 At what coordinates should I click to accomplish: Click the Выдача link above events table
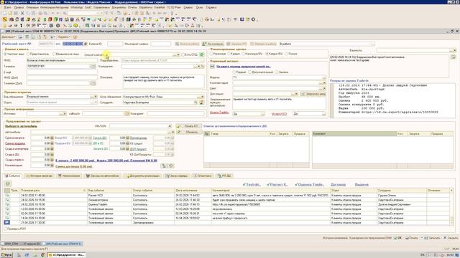[362, 185]
